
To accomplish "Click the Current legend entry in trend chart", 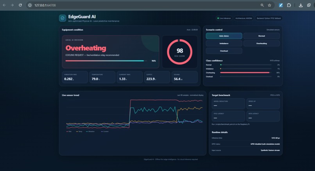I will coord(105,132).
